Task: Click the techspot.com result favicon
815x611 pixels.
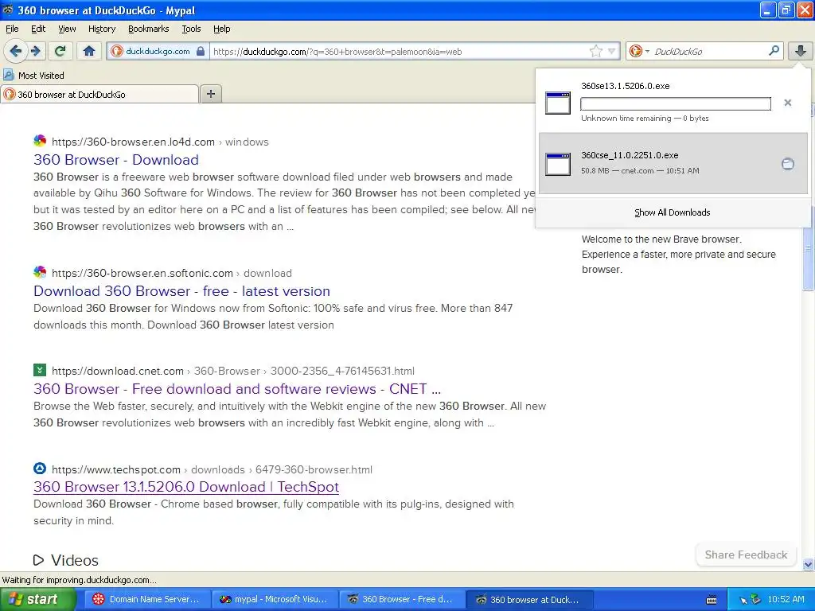Action: (x=40, y=468)
